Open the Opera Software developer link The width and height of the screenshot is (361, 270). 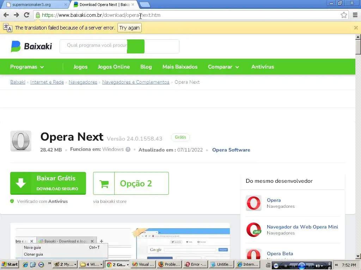pyautogui.click(x=231, y=150)
